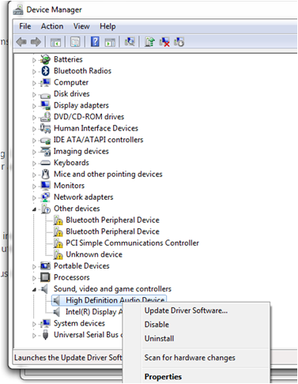298x384 pixels.
Task: Toggle the action pane toolbar icon
Action: click(110, 42)
